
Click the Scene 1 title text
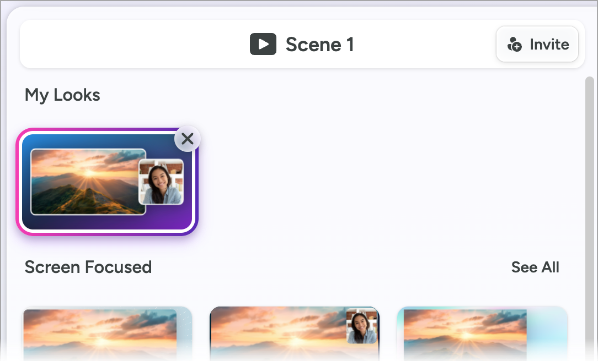[319, 45]
